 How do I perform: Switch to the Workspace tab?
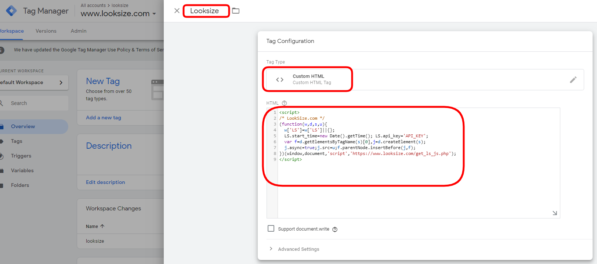pyautogui.click(x=11, y=31)
